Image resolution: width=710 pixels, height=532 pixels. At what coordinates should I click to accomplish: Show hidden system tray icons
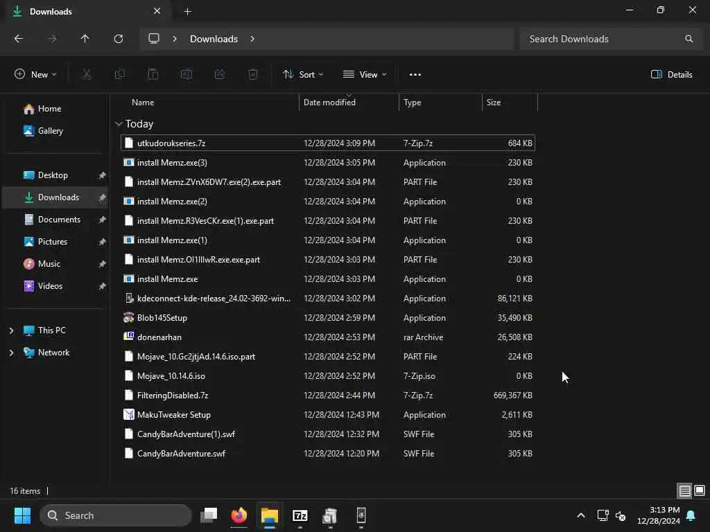coord(581,515)
